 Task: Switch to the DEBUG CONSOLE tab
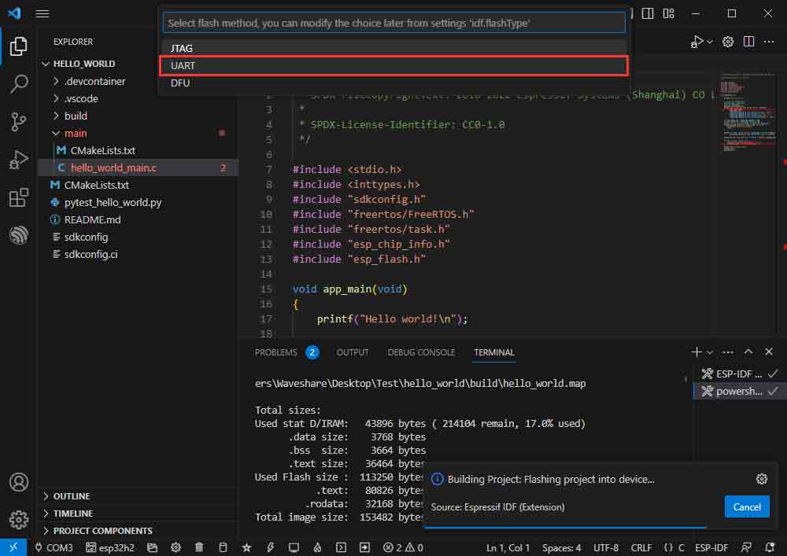point(421,352)
